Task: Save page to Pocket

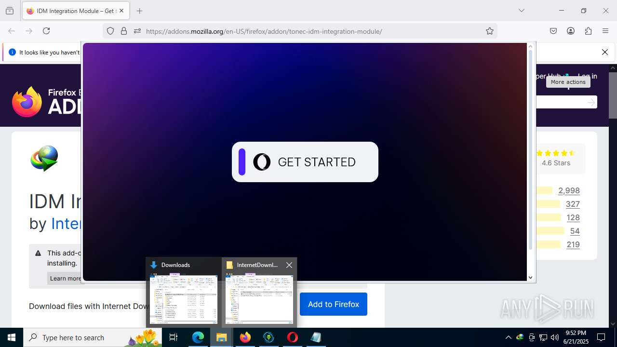Action: pos(553,31)
